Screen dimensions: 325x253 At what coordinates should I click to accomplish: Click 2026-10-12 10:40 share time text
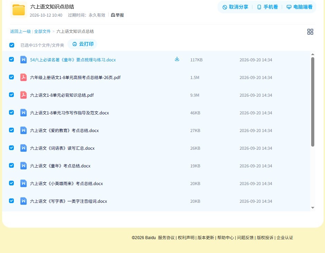click(46, 15)
